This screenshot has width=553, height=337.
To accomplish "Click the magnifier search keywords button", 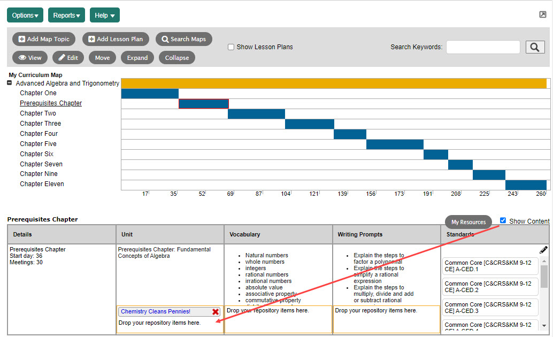I will point(535,47).
